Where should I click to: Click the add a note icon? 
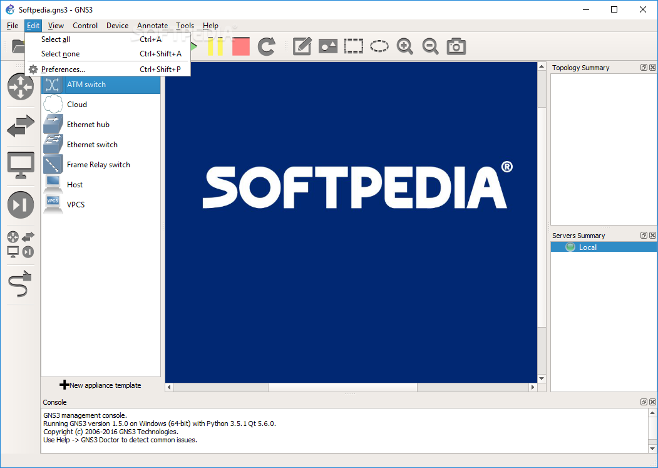pyautogui.click(x=302, y=46)
